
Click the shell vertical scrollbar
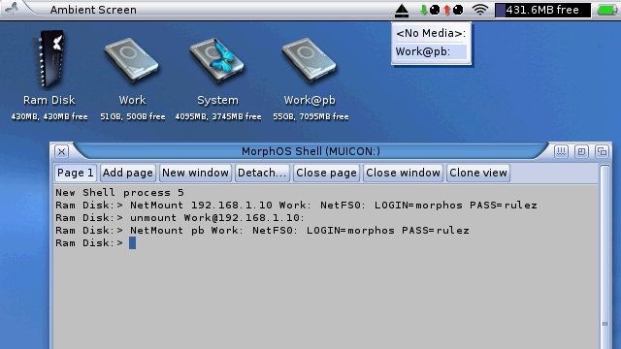point(605,257)
